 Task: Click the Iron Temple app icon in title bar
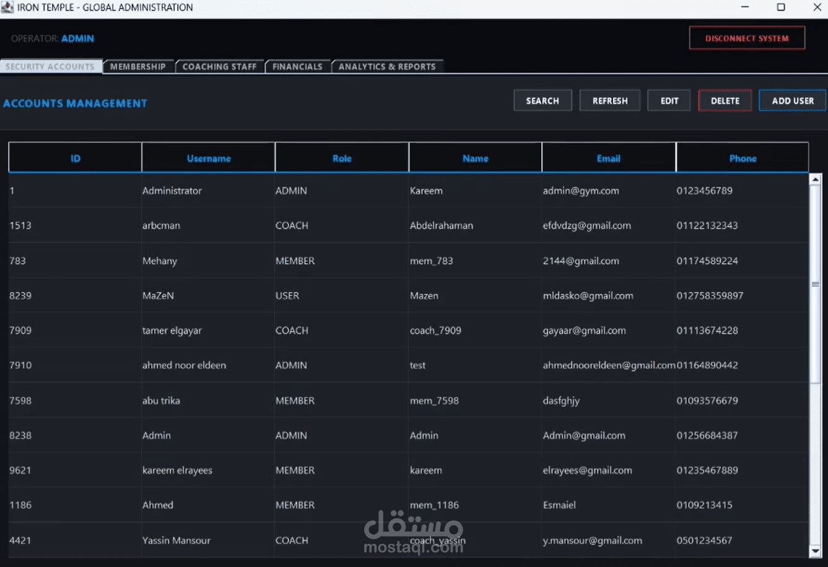point(7,7)
